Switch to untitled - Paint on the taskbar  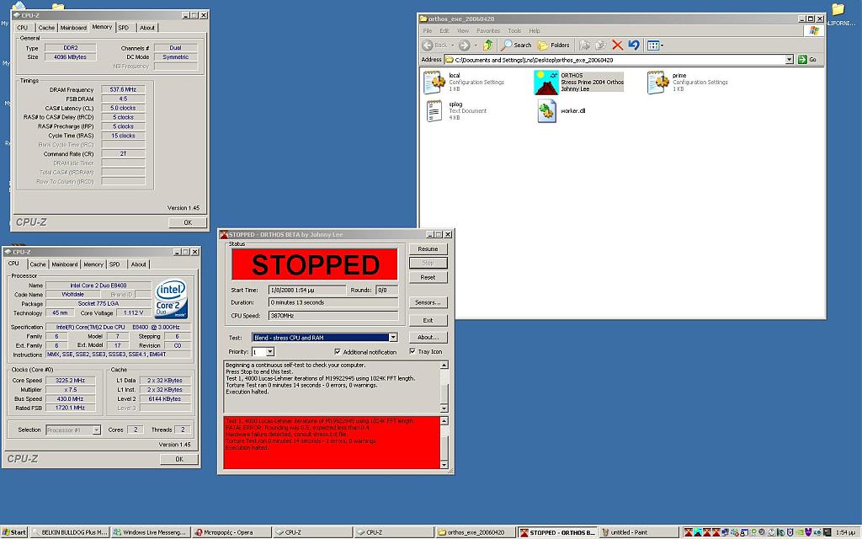(638, 532)
